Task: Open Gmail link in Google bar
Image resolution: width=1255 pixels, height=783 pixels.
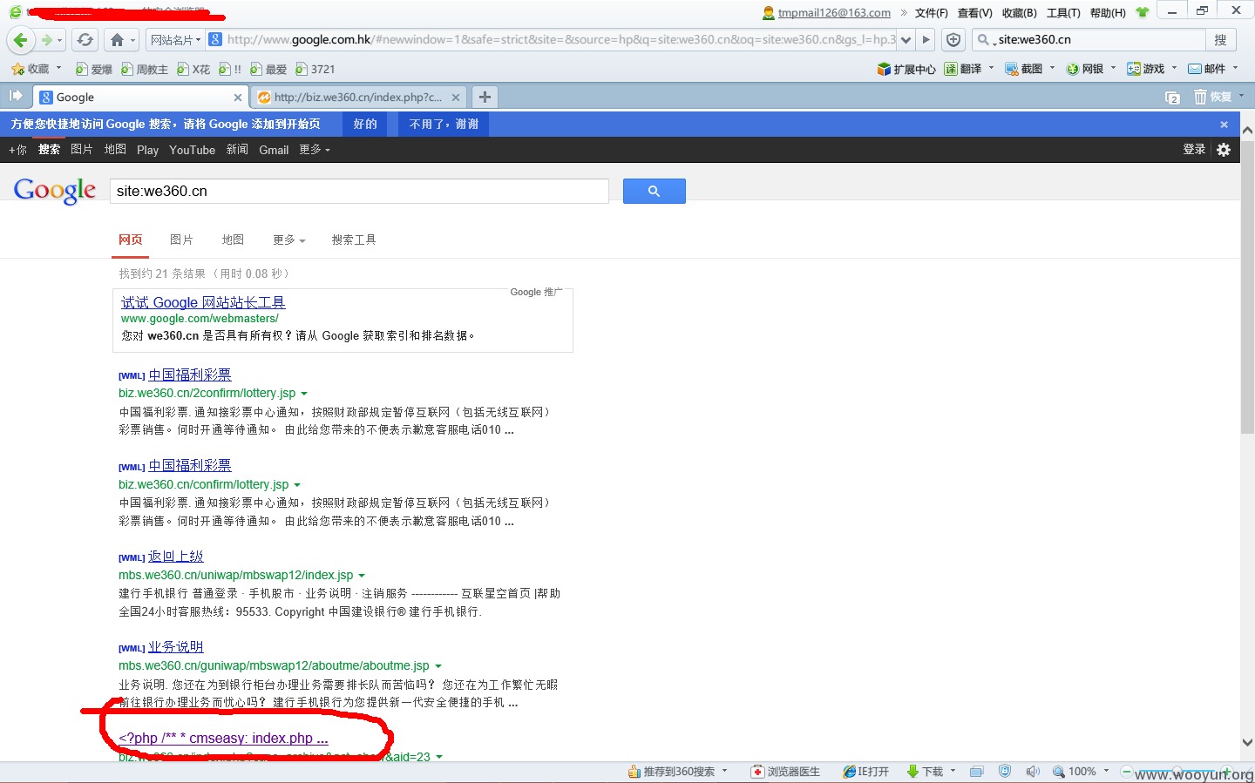Action: 274,150
